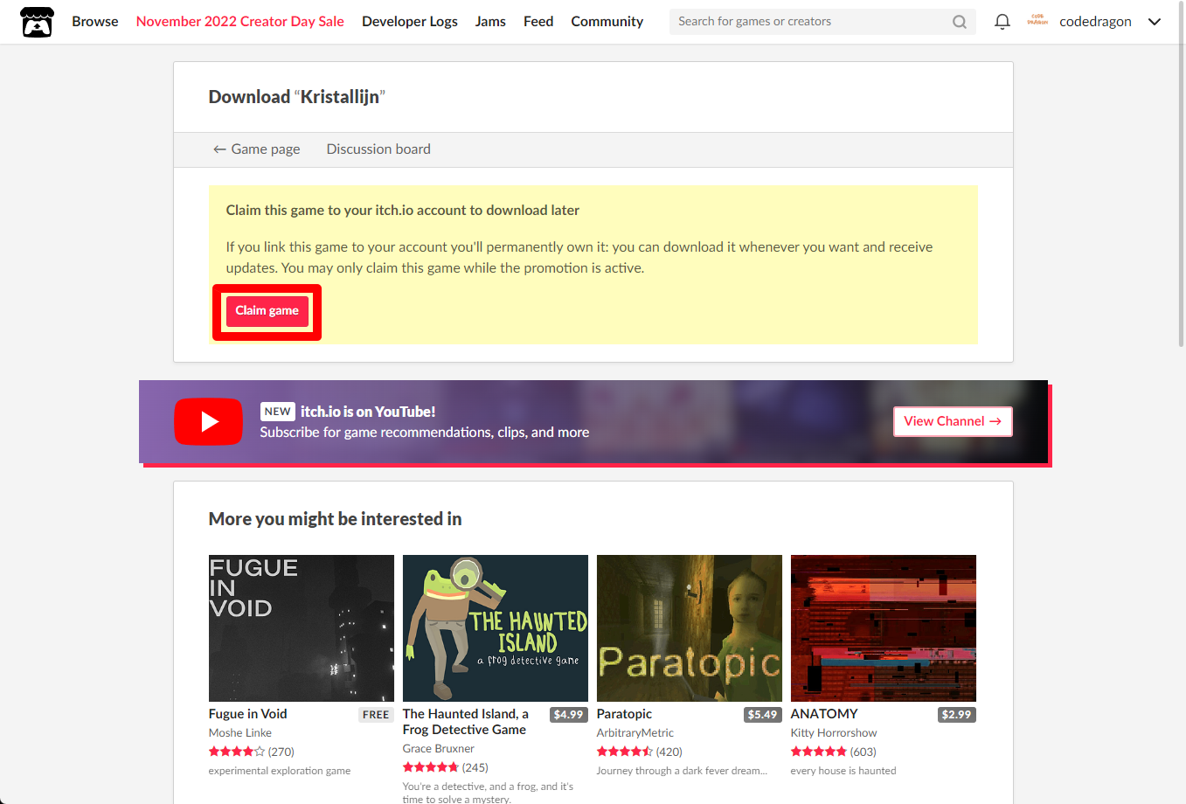This screenshot has height=804, width=1186.
Task: Click 'itch.io is on YouTube!' heading
Action: [x=368, y=412]
